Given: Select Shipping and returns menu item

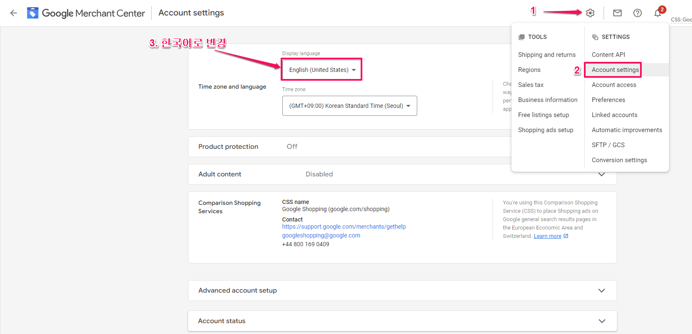Looking at the screenshot, I should (x=547, y=55).
